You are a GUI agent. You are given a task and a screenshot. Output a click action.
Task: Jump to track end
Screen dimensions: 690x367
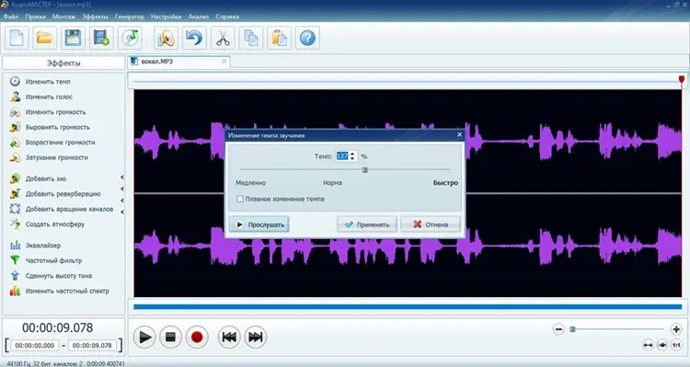(x=256, y=337)
